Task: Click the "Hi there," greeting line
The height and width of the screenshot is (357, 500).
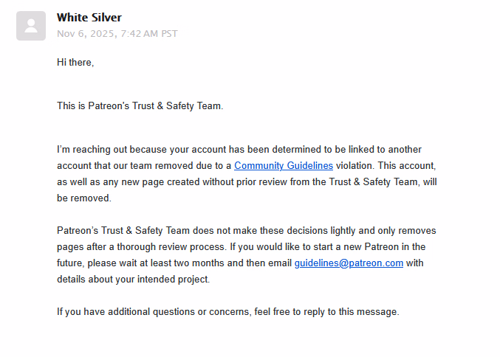Action: coord(75,63)
